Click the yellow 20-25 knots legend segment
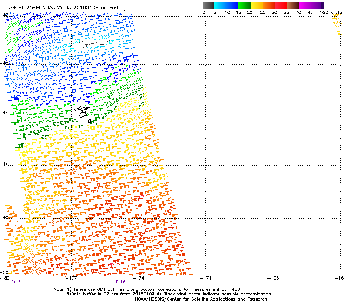344x302 pixels. pyautogui.click(x=257, y=6)
